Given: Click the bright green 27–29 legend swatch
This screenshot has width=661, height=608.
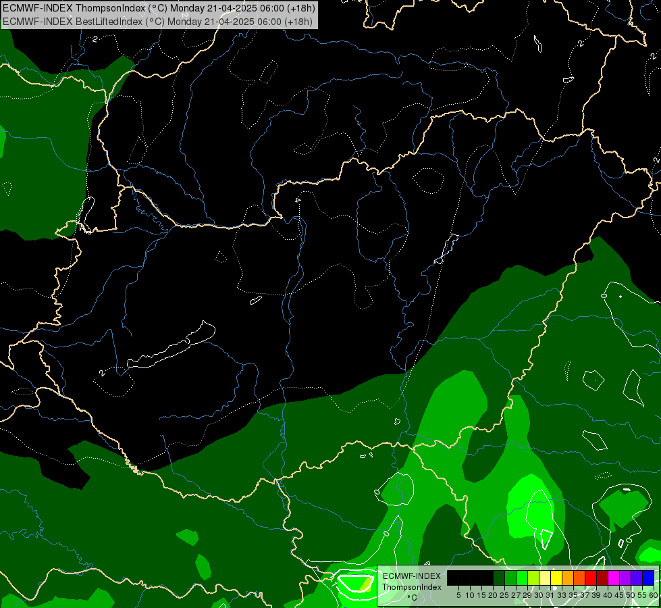Looking at the screenshot, I should pyautogui.click(x=522, y=578).
